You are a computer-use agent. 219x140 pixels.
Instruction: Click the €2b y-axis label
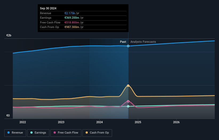tap(9, 35)
